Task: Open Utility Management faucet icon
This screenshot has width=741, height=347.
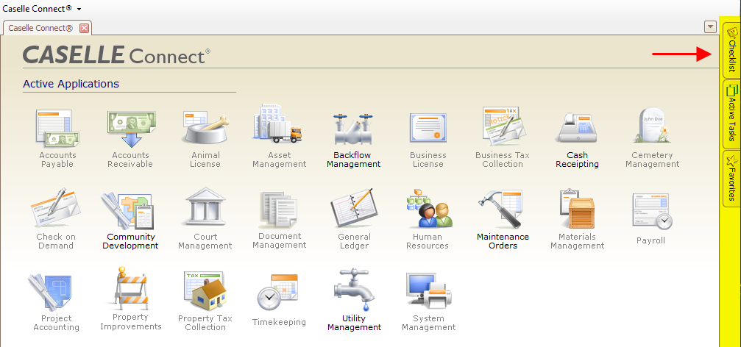Action: click(353, 290)
